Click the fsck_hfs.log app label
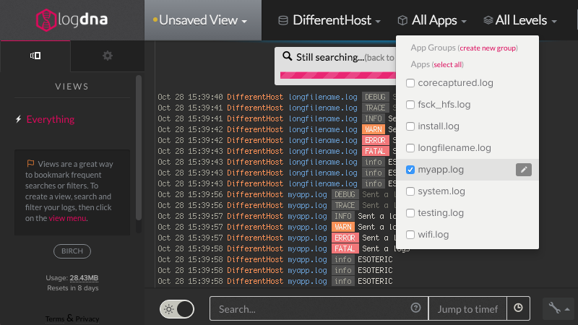Screen dimensions: 578x325 [x=444, y=105]
